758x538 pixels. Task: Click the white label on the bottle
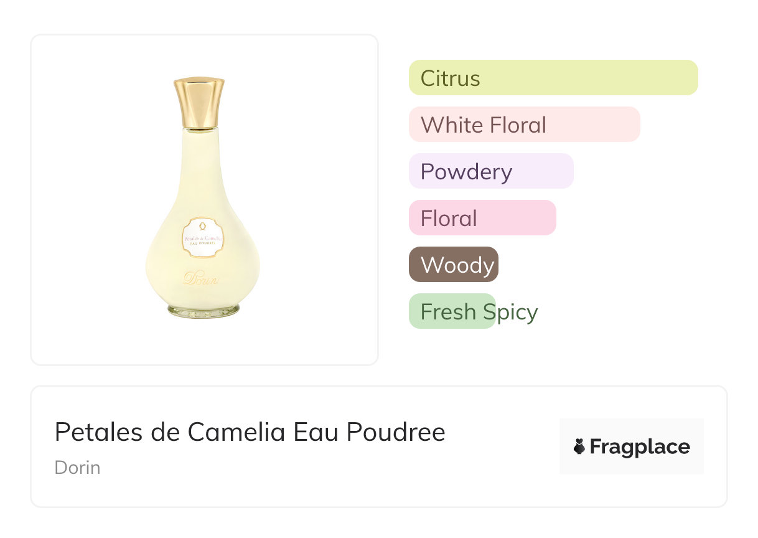coord(202,238)
